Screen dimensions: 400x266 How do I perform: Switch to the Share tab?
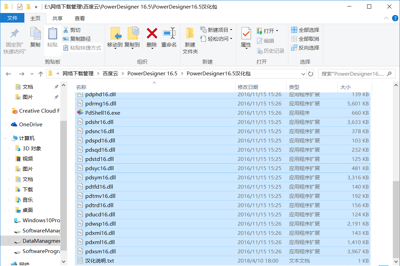pos(58,18)
